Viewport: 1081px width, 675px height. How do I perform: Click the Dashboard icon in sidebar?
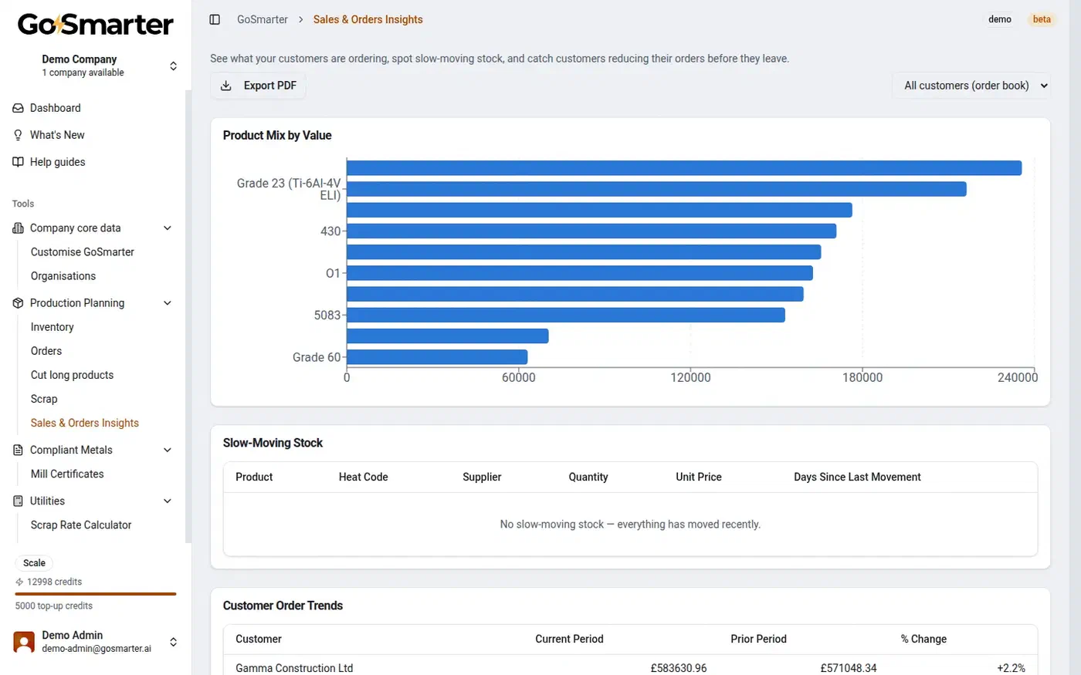point(18,108)
